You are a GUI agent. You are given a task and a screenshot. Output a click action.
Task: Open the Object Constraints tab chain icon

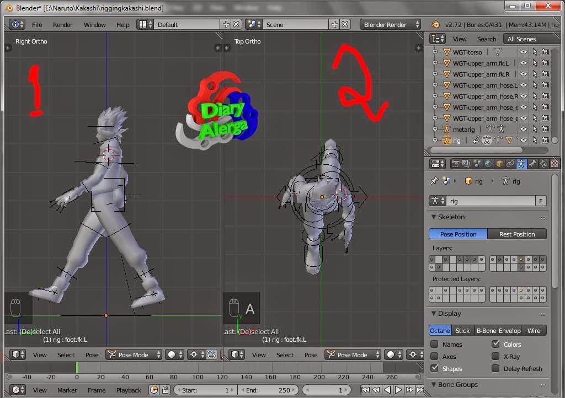click(x=510, y=164)
